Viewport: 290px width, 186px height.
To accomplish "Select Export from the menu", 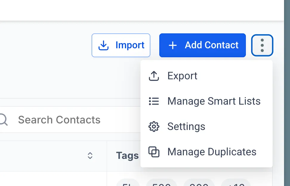I will pyautogui.click(x=182, y=76).
